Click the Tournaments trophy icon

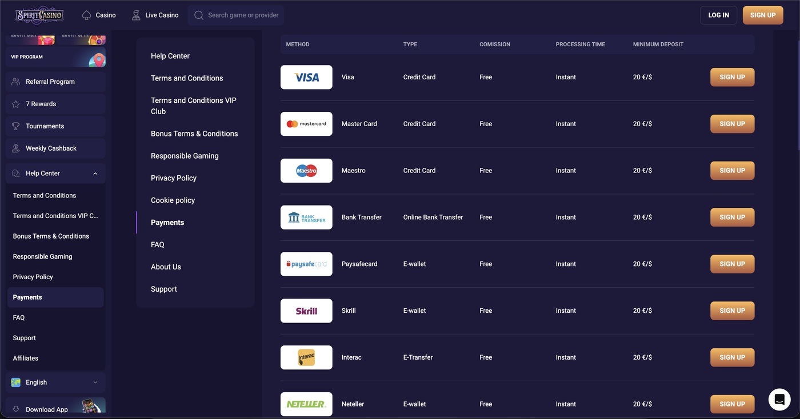point(16,126)
